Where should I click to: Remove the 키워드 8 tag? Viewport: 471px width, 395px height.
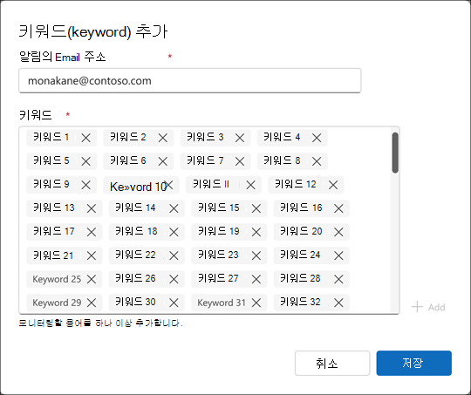click(317, 161)
